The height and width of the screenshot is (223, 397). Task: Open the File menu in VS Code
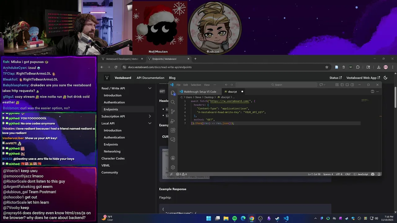pos(178,85)
